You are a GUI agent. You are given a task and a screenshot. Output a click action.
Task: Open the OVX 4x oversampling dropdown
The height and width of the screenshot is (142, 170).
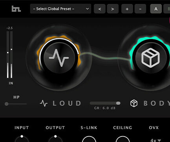tap(156, 140)
